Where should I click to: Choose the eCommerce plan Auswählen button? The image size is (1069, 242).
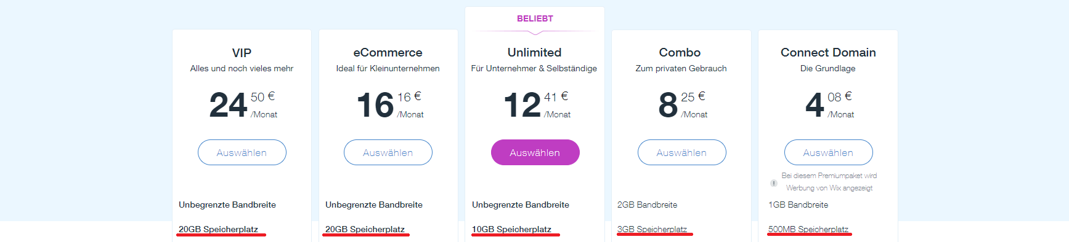(x=388, y=152)
